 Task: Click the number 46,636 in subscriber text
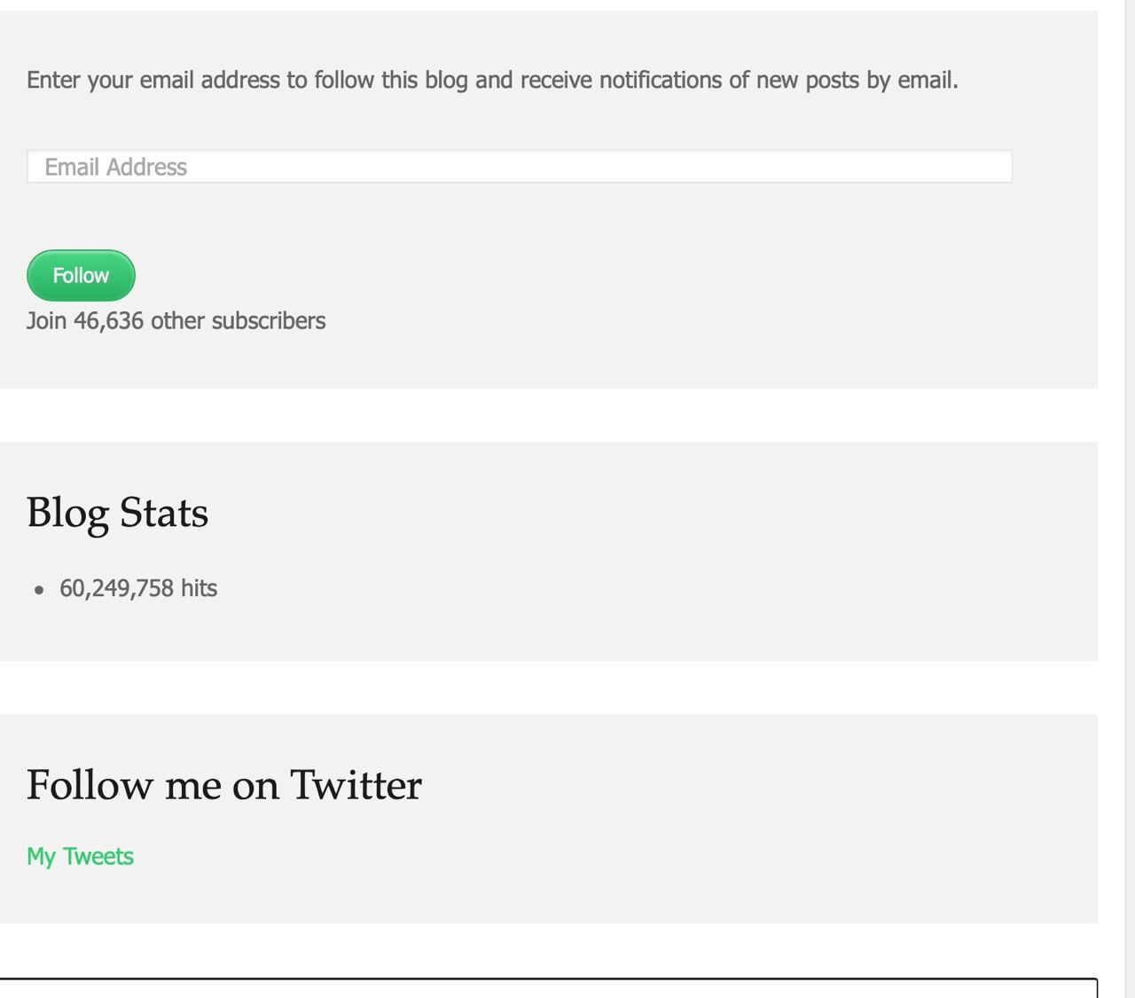coord(108,320)
